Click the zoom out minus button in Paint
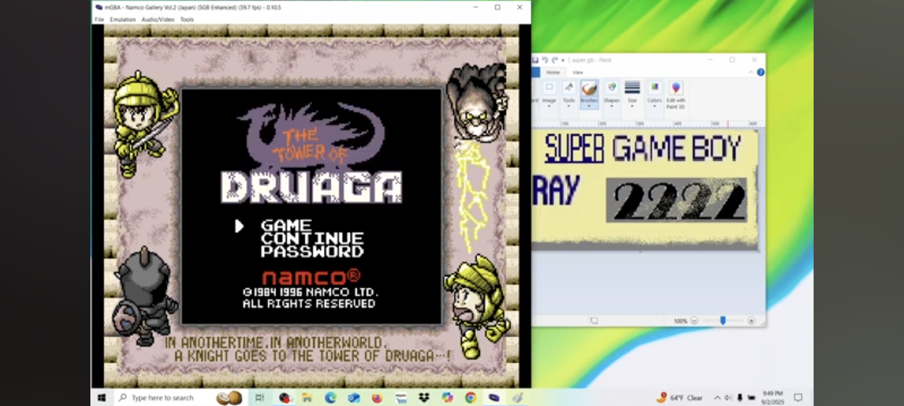The width and height of the screenshot is (904, 406). tap(694, 321)
